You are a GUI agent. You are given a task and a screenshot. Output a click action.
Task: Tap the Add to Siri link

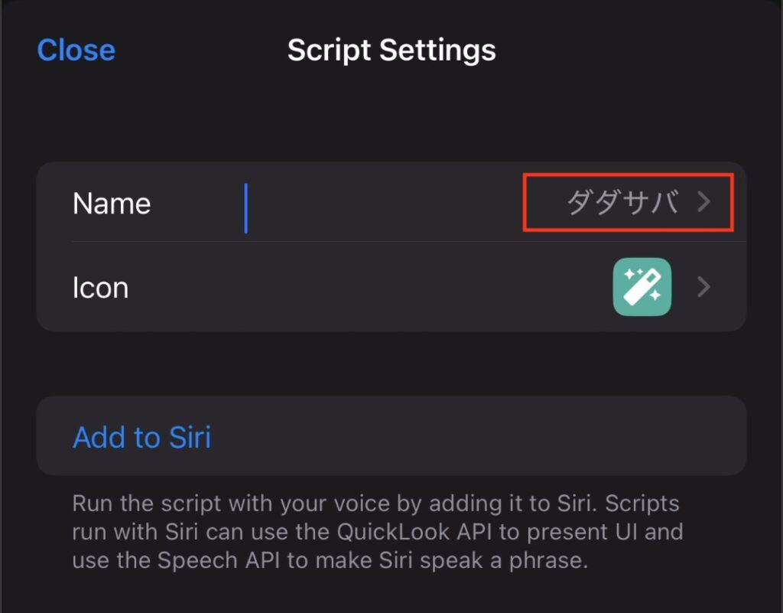pos(141,438)
